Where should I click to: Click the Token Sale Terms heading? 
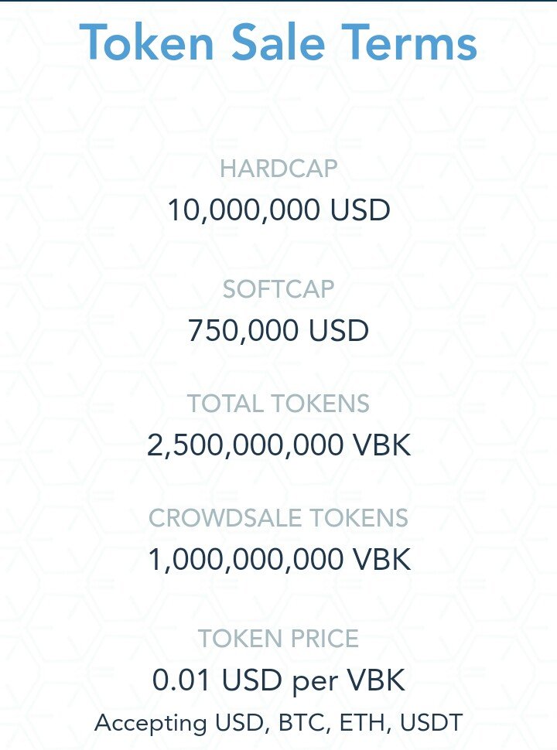(278, 43)
